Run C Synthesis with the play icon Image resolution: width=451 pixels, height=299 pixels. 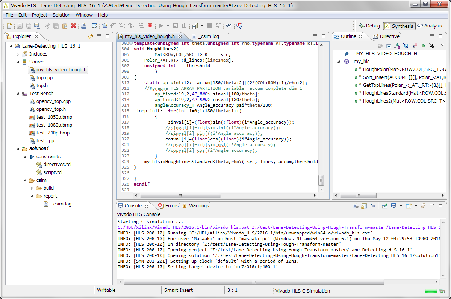point(160,26)
